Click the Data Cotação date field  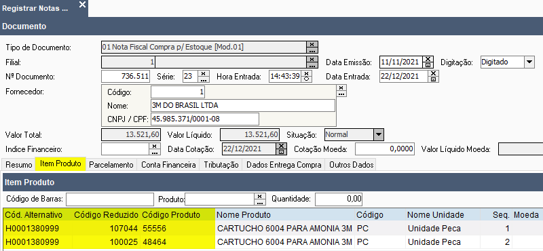(x=249, y=149)
